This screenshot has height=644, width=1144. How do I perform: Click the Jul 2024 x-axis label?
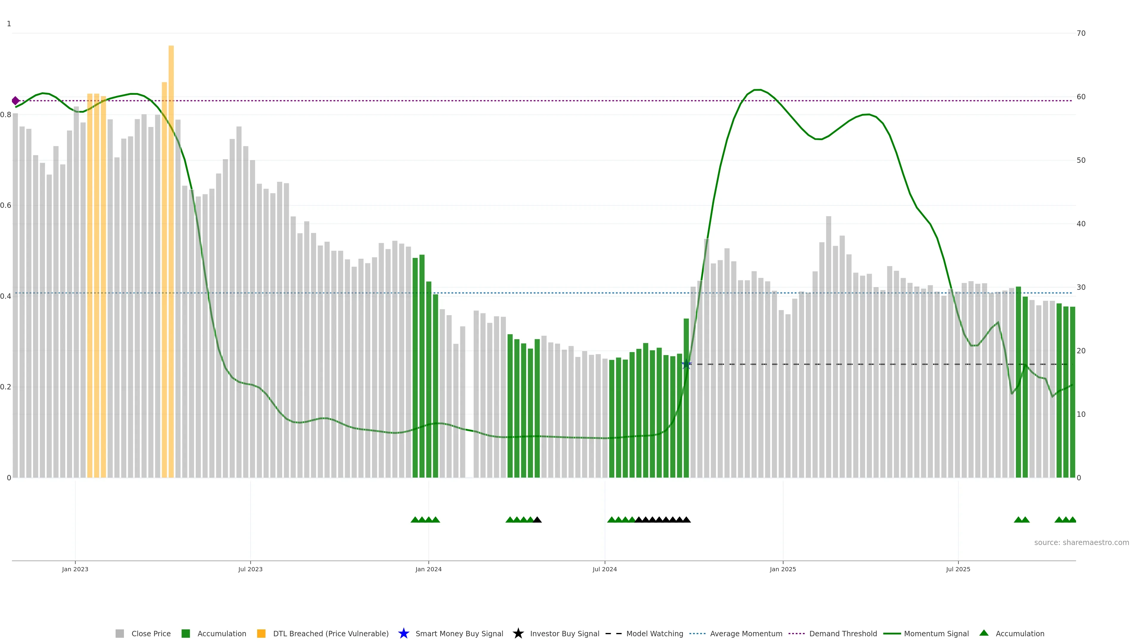click(x=604, y=569)
